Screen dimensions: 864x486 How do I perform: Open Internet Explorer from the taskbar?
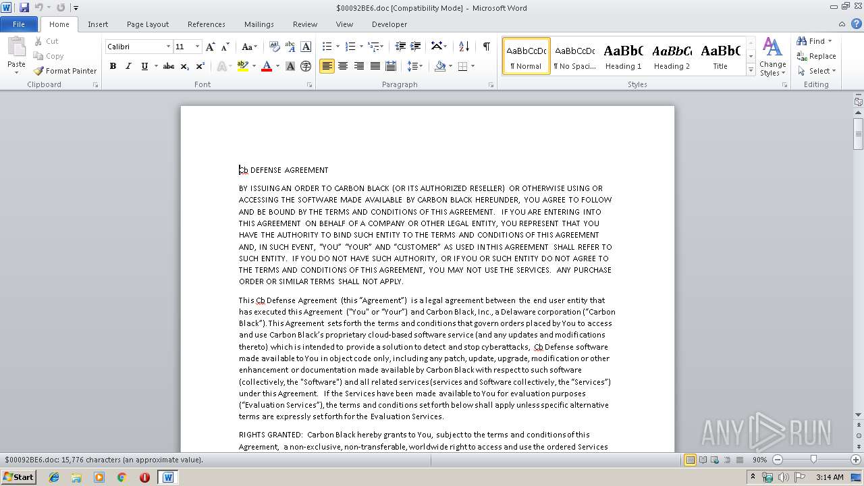pos(54,477)
